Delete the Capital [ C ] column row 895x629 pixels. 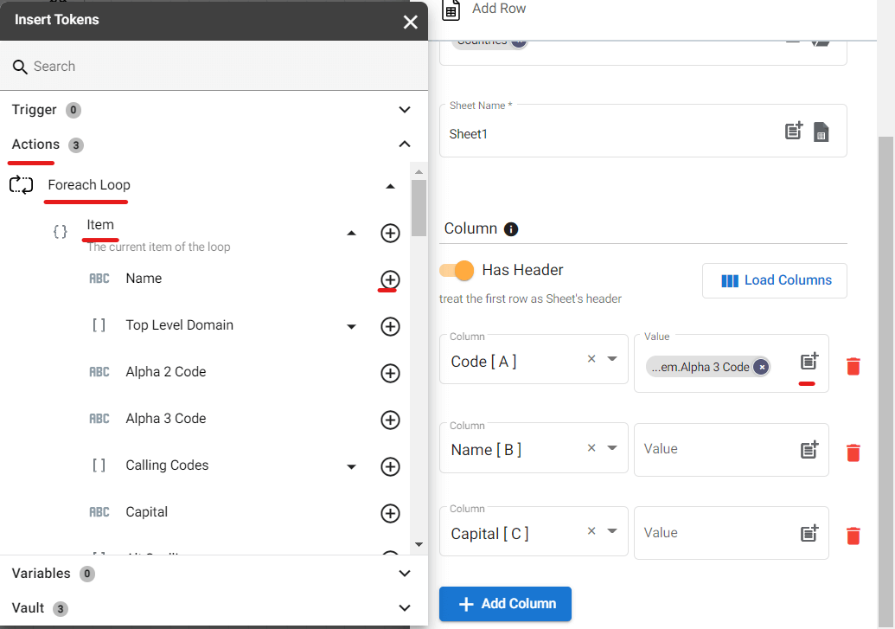click(x=853, y=536)
